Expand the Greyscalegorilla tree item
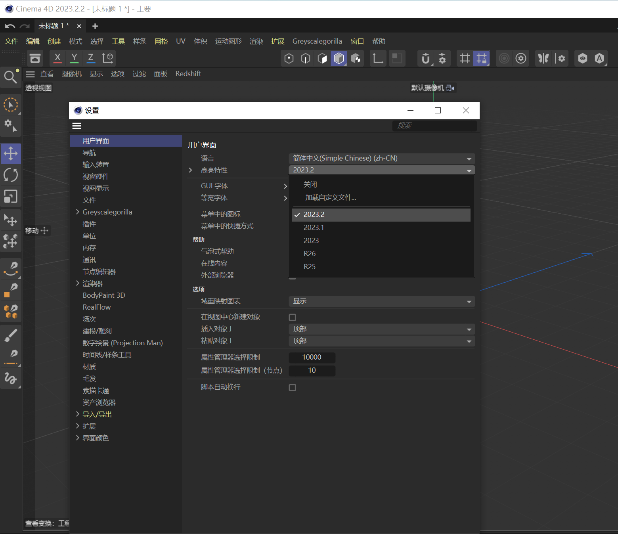 click(78, 212)
